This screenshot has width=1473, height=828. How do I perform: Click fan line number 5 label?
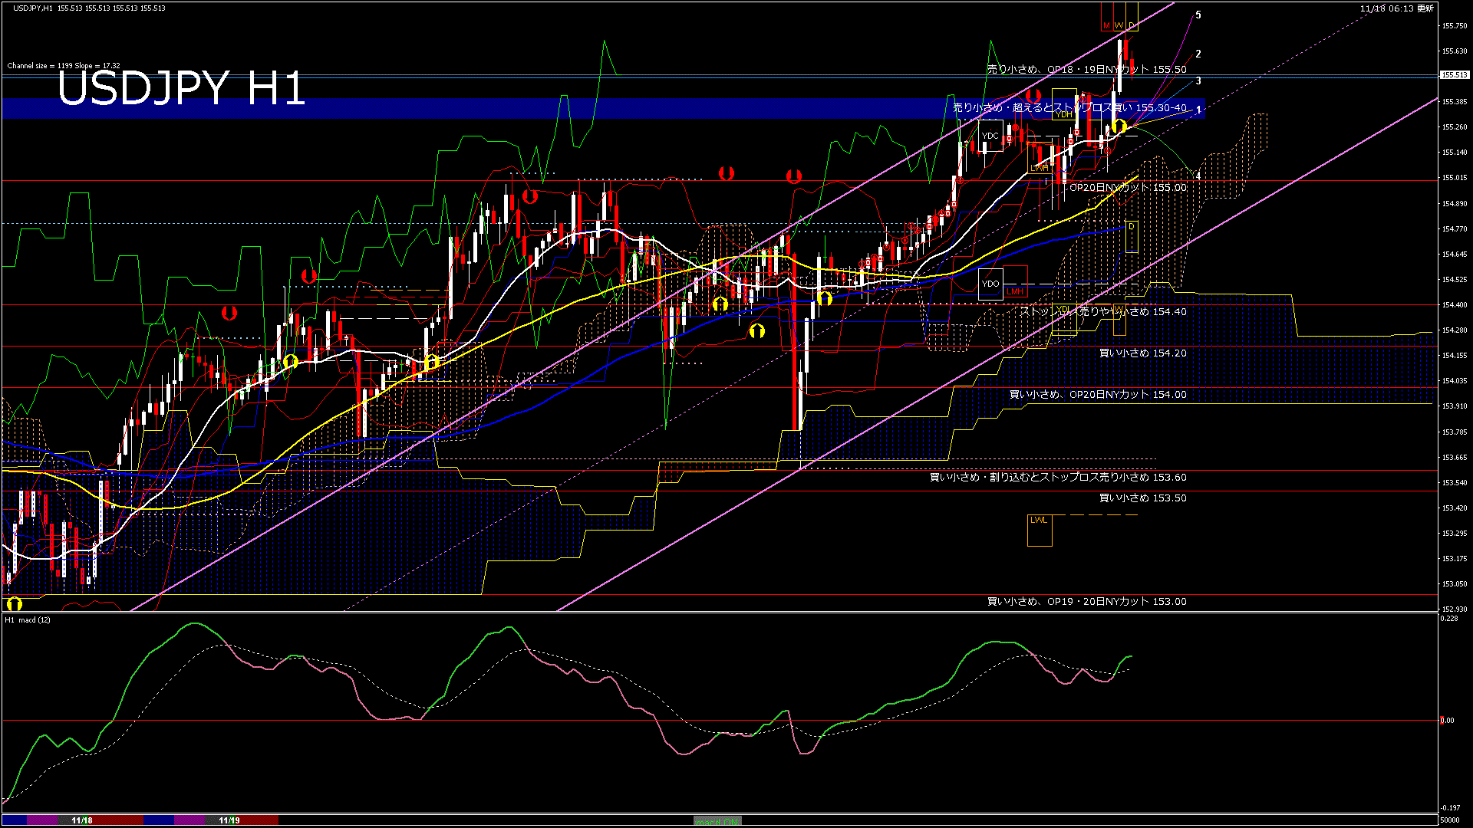[x=1198, y=15]
